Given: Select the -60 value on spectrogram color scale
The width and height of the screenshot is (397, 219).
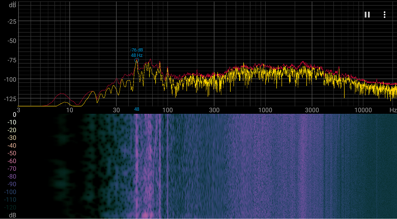Looking at the screenshot, I should 12,161.
